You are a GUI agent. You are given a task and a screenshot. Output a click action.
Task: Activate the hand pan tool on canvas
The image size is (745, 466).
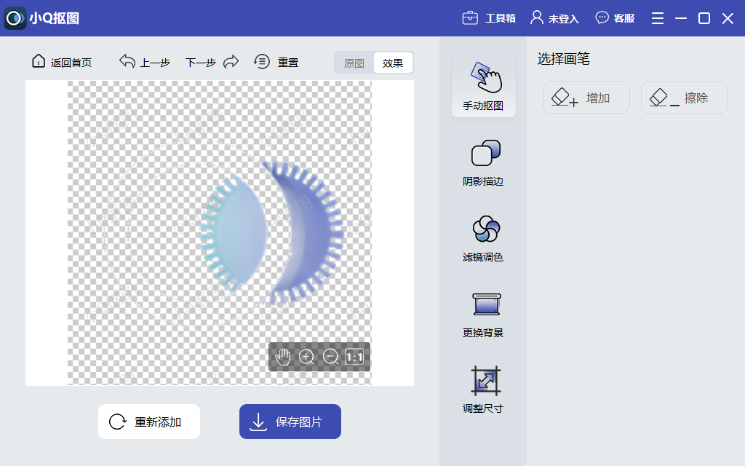(x=284, y=357)
